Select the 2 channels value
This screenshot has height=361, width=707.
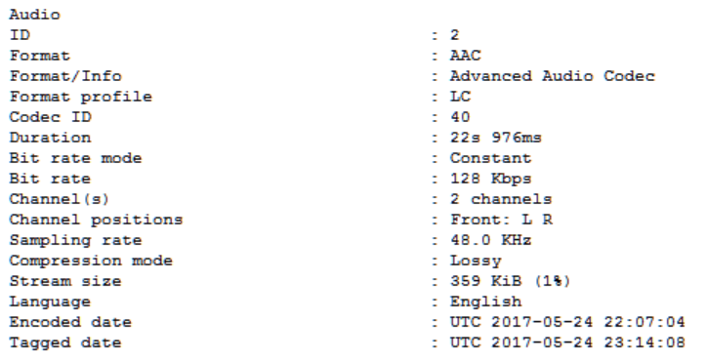(501, 199)
